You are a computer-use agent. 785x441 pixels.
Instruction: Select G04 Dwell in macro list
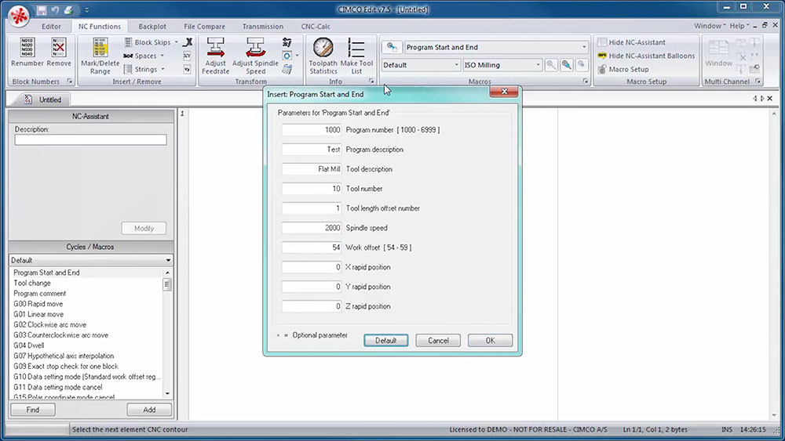coord(28,345)
